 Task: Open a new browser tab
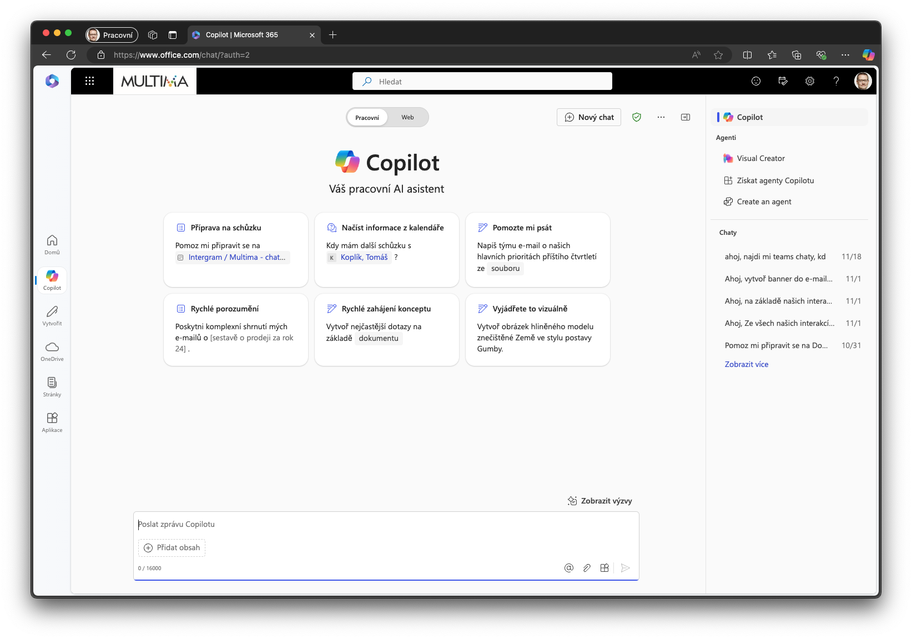tap(333, 35)
